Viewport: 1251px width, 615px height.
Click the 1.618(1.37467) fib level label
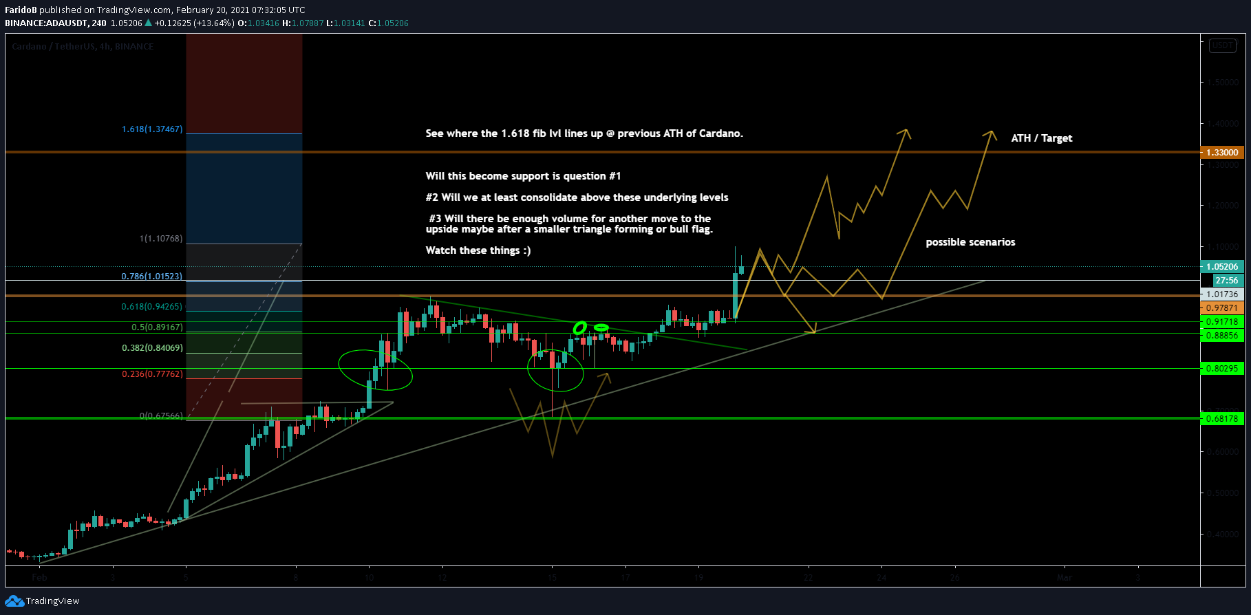point(152,129)
